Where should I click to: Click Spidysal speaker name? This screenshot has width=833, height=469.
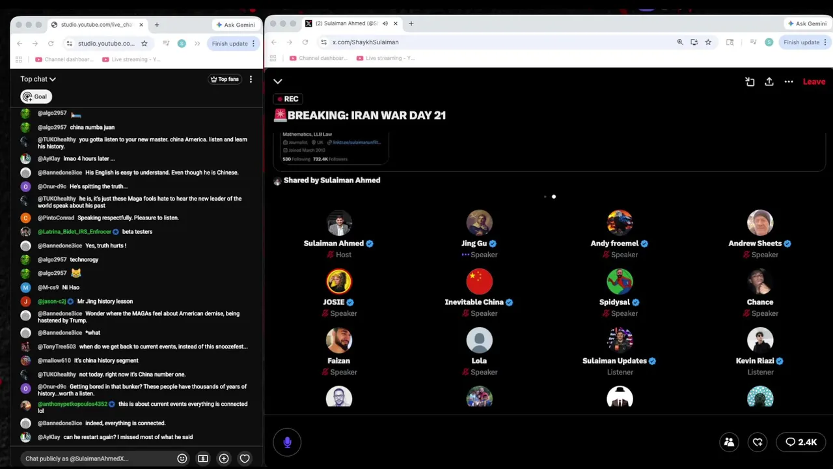tap(614, 302)
